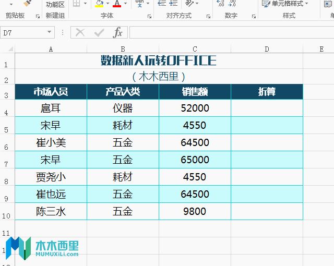
Task: Apply red font color A icon
Action: [117, 4]
